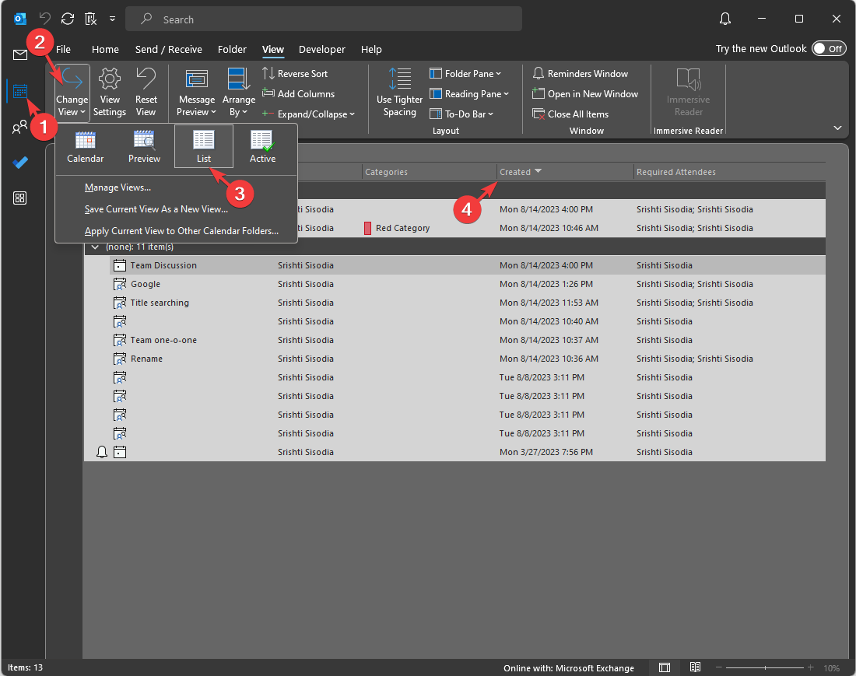Click the notification bell icon in title bar
This screenshot has height=676, width=856.
coord(725,19)
